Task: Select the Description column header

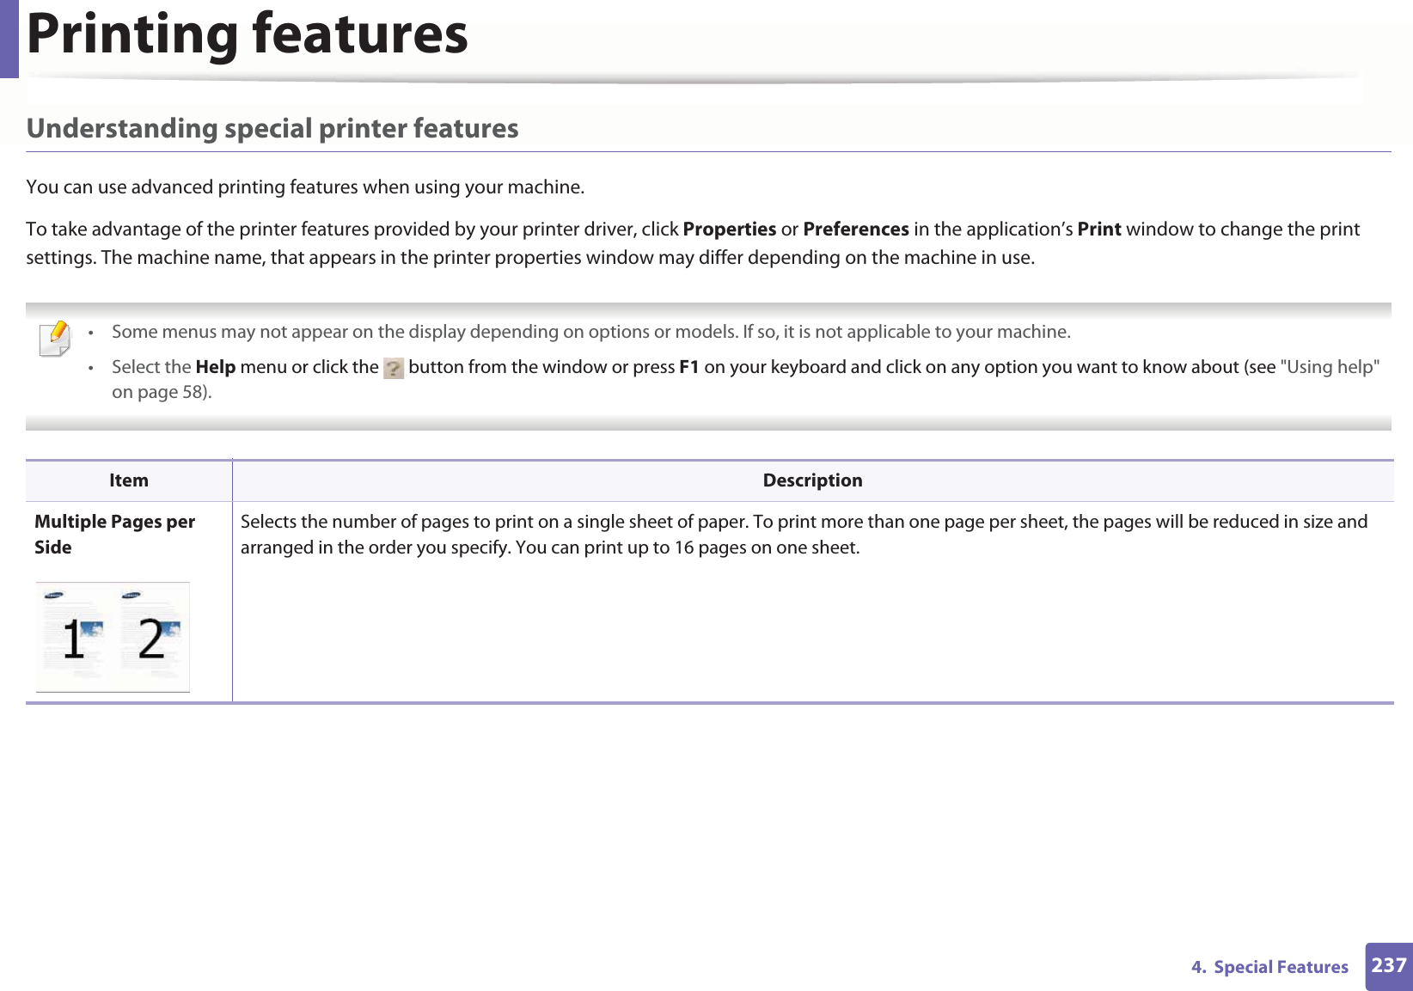Action: click(x=812, y=480)
